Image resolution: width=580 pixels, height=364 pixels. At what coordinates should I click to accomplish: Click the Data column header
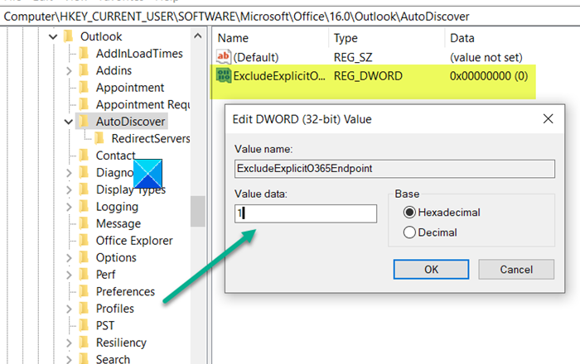coord(462,38)
